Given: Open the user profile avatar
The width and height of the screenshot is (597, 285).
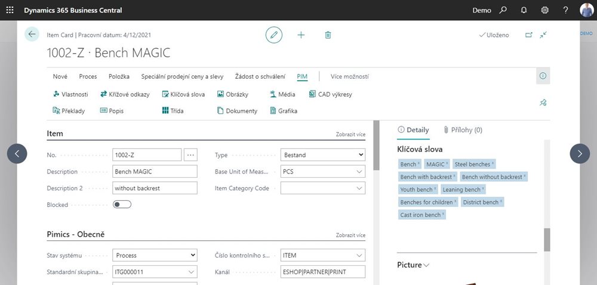Looking at the screenshot, I should pyautogui.click(x=586, y=10).
